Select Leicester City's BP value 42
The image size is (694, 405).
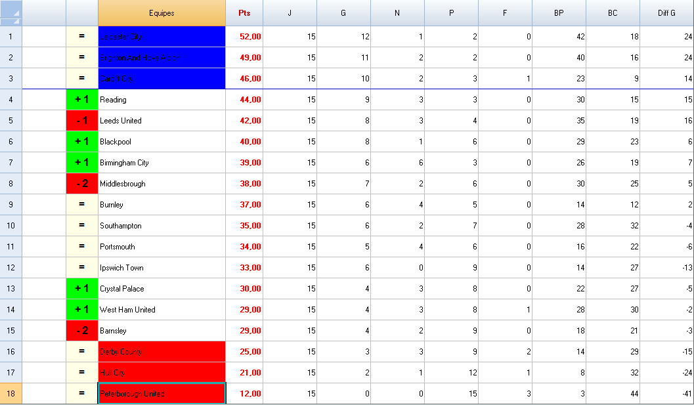[559, 36]
